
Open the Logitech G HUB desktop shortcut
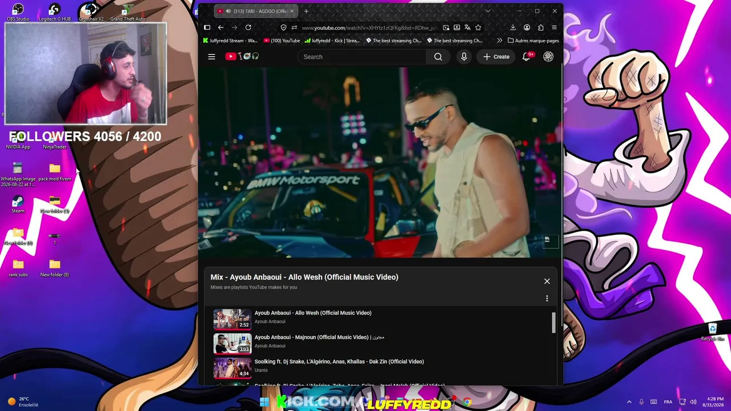pos(55,13)
